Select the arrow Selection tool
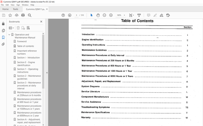The height and width of the screenshot is (126, 203). tap(92, 15)
